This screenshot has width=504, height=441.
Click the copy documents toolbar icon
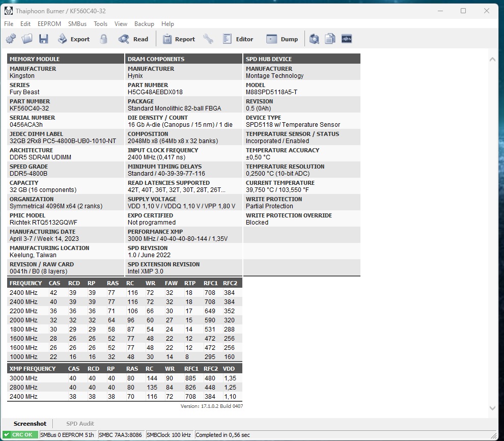(330, 39)
